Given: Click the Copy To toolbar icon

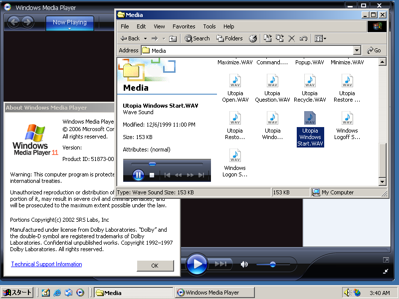Looking at the screenshot, I should (x=280, y=38).
